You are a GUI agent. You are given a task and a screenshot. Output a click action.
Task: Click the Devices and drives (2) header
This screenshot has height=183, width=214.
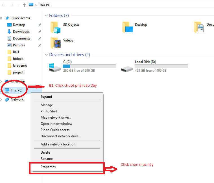point(70,55)
